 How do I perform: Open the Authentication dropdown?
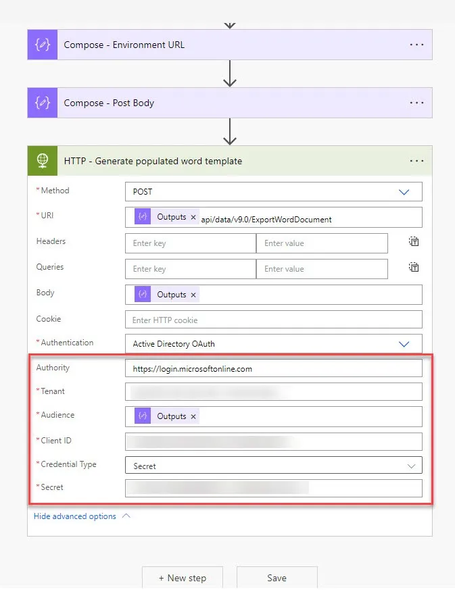[274, 344]
